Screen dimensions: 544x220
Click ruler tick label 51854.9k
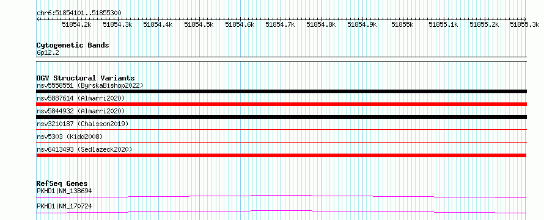click(x=362, y=24)
